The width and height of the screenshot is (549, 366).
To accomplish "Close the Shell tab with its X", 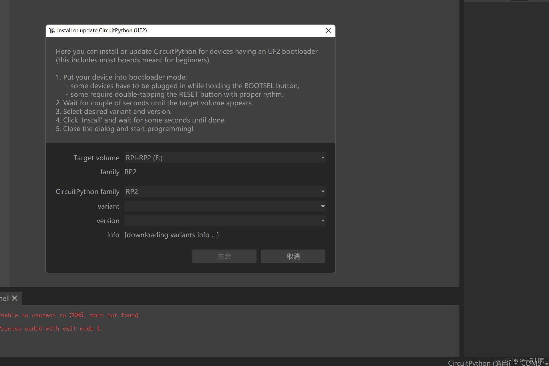I will pos(15,298).
